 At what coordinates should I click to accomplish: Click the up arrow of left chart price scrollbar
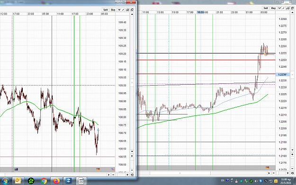132,14
